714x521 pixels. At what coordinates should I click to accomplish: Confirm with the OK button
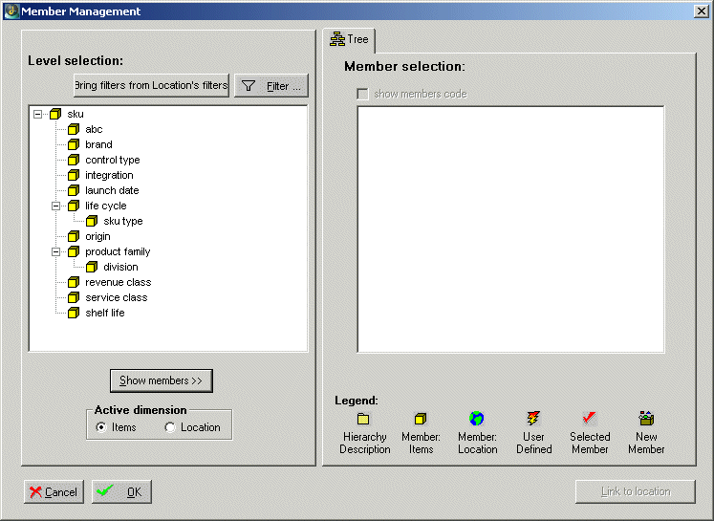pos(121,492)
